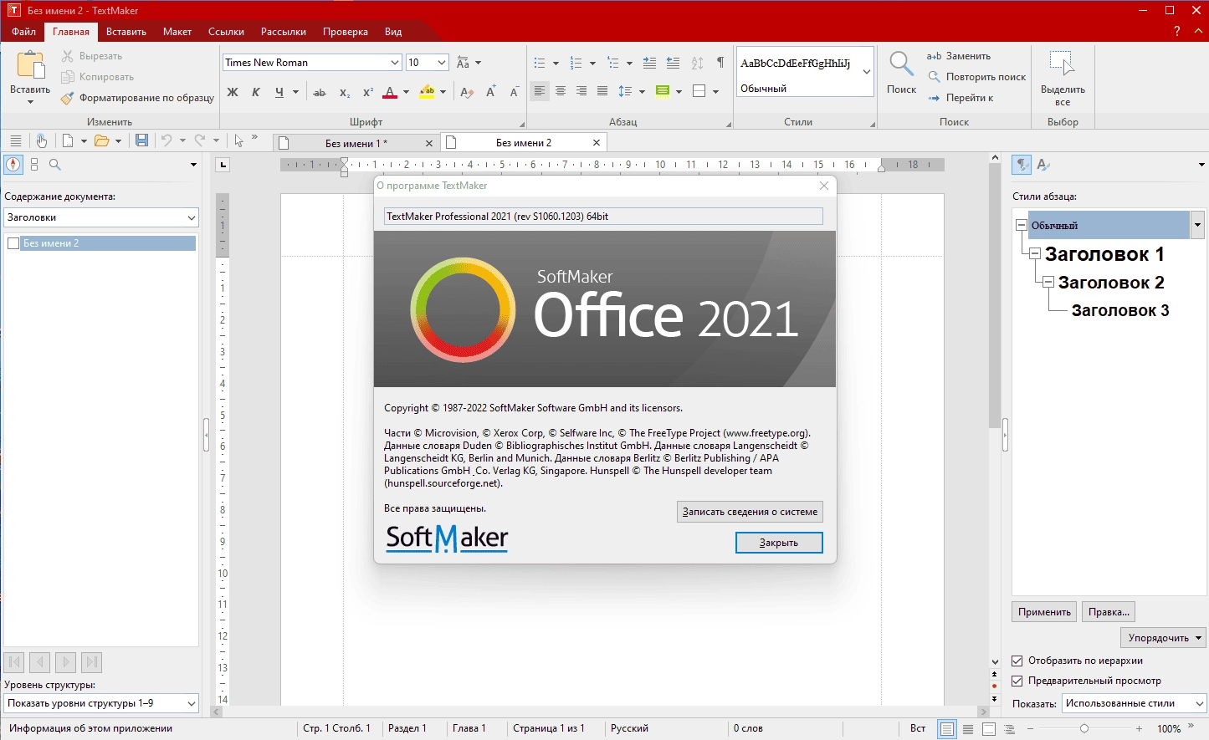The image size is (1209, 740).
Task: Apply superscript formatting
Action: [x=367, y=92]
